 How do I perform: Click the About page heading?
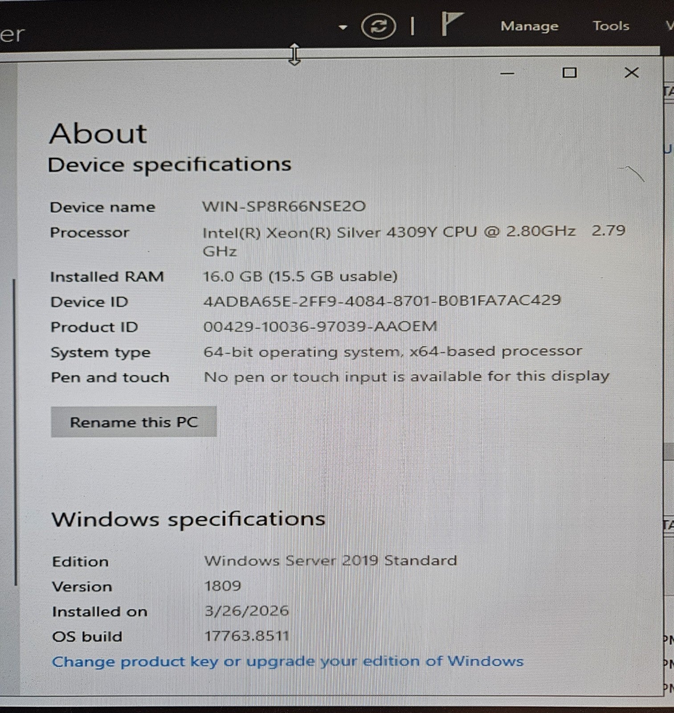98,133
